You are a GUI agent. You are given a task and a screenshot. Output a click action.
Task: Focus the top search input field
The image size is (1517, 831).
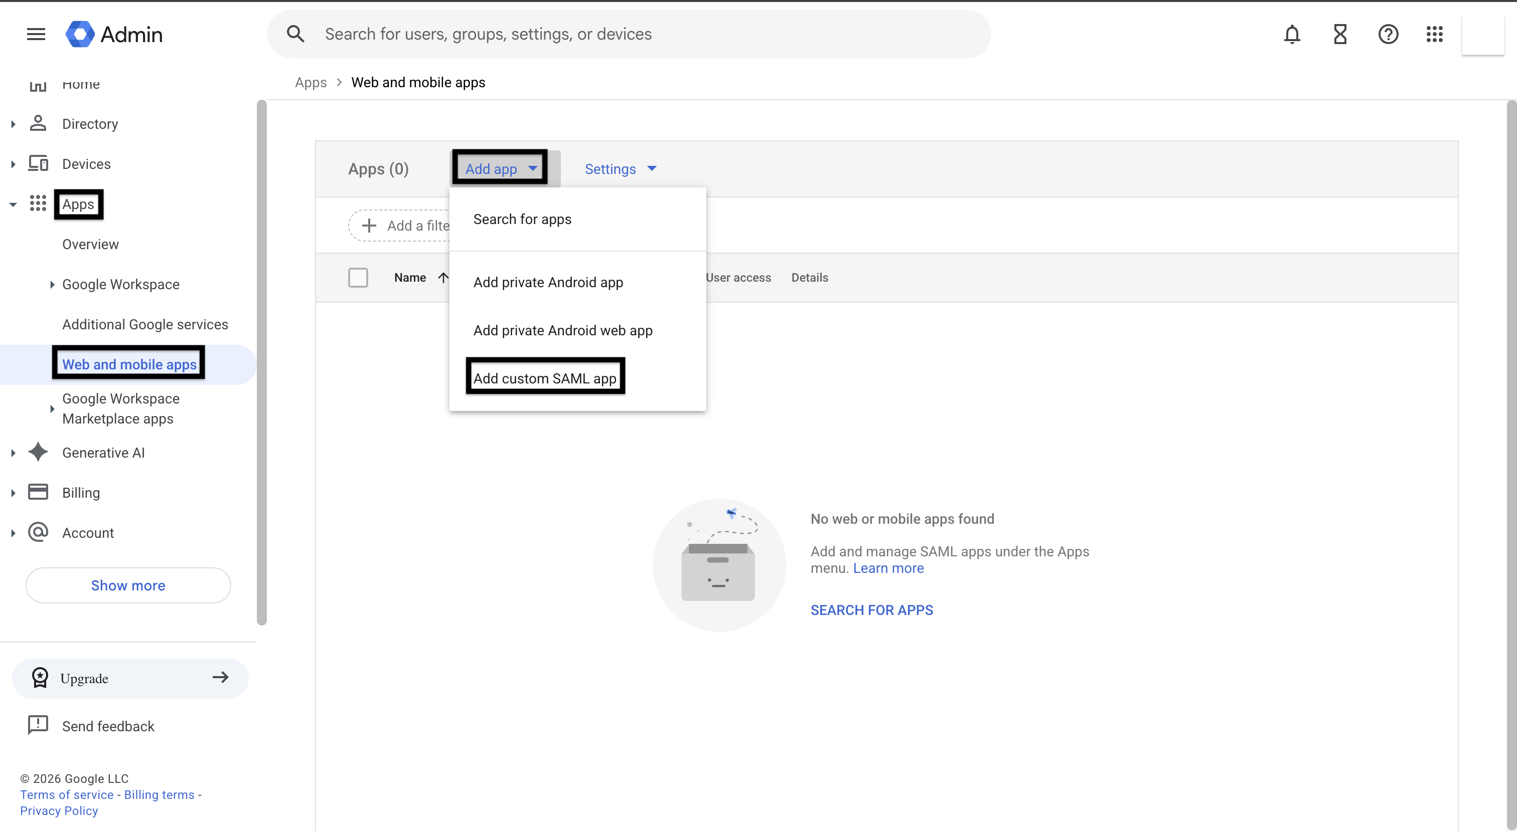(x=629, y=34)
